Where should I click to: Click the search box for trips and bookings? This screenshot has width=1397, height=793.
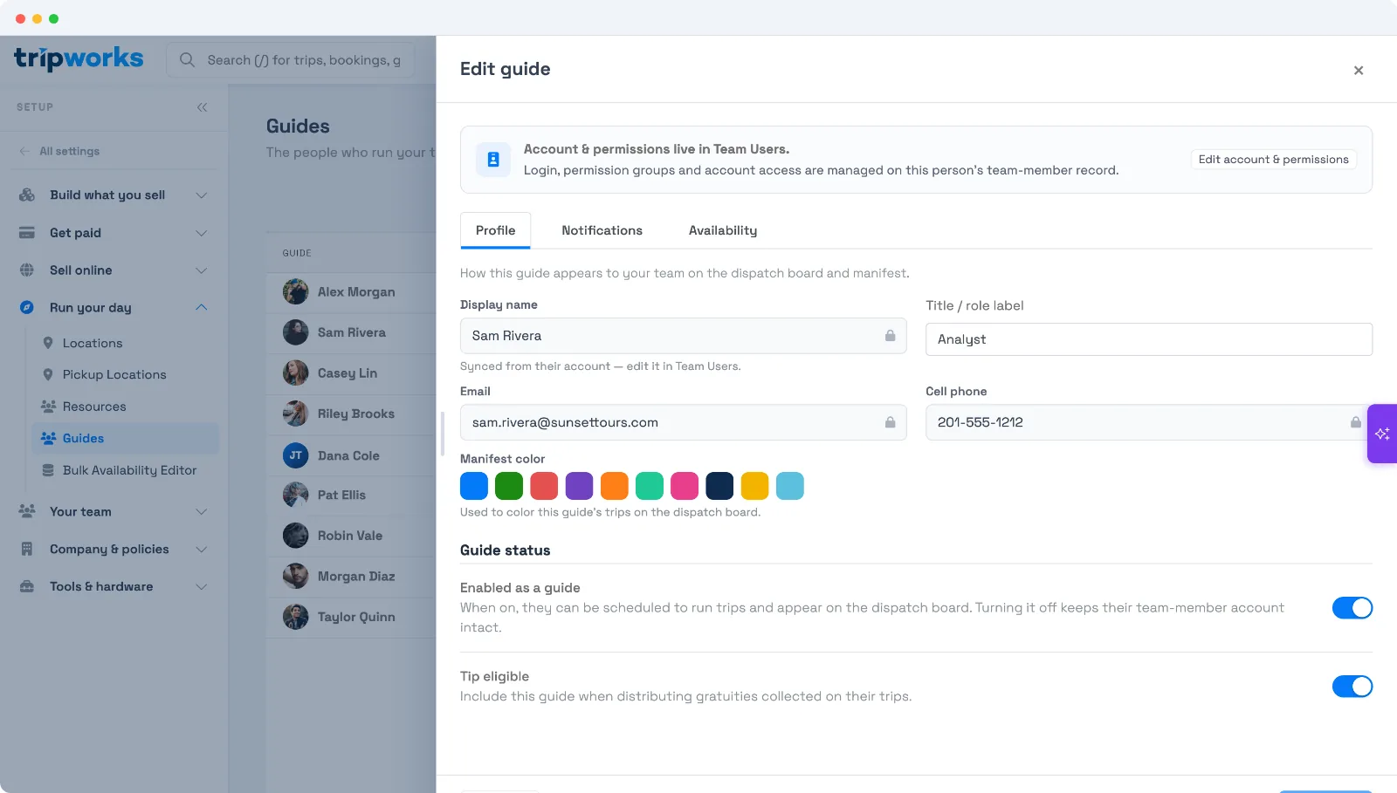[291, 60]
